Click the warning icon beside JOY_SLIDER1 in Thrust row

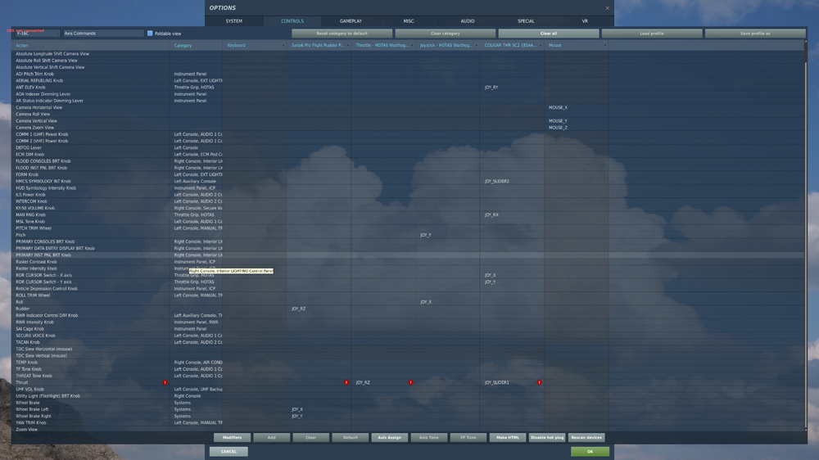point(540,383)
